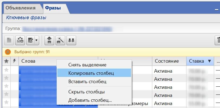Click the replace/sync toolbar icon
Image resolution: width=220 pixels, height=108 pixels.
point(20,40)
